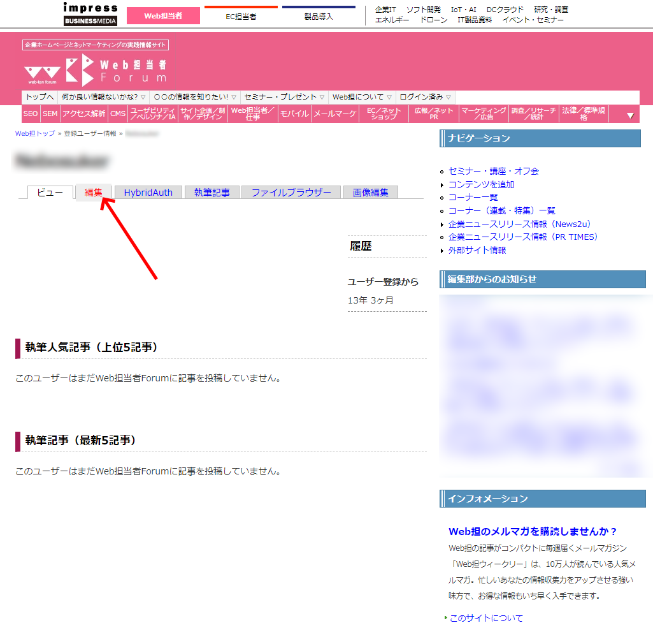Select the Web担当者 top tab

click(x=163, y=16)
